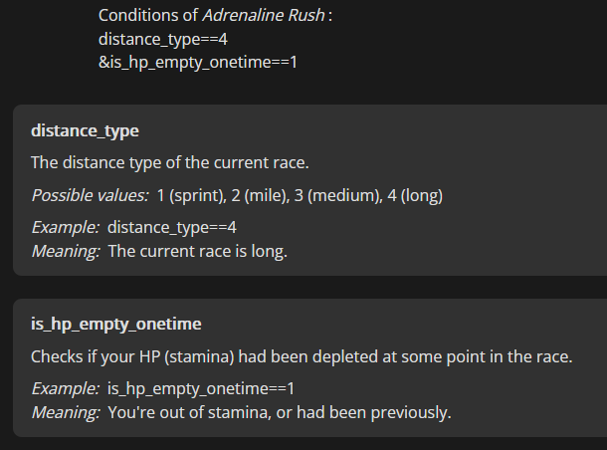Click the Meaning label in is_hp_empty_onetime card
This screenshot has height=450, width=607.
click(66, 413)
